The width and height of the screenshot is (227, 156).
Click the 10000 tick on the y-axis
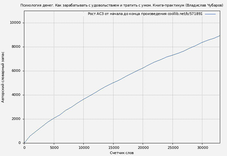point(15,23)
